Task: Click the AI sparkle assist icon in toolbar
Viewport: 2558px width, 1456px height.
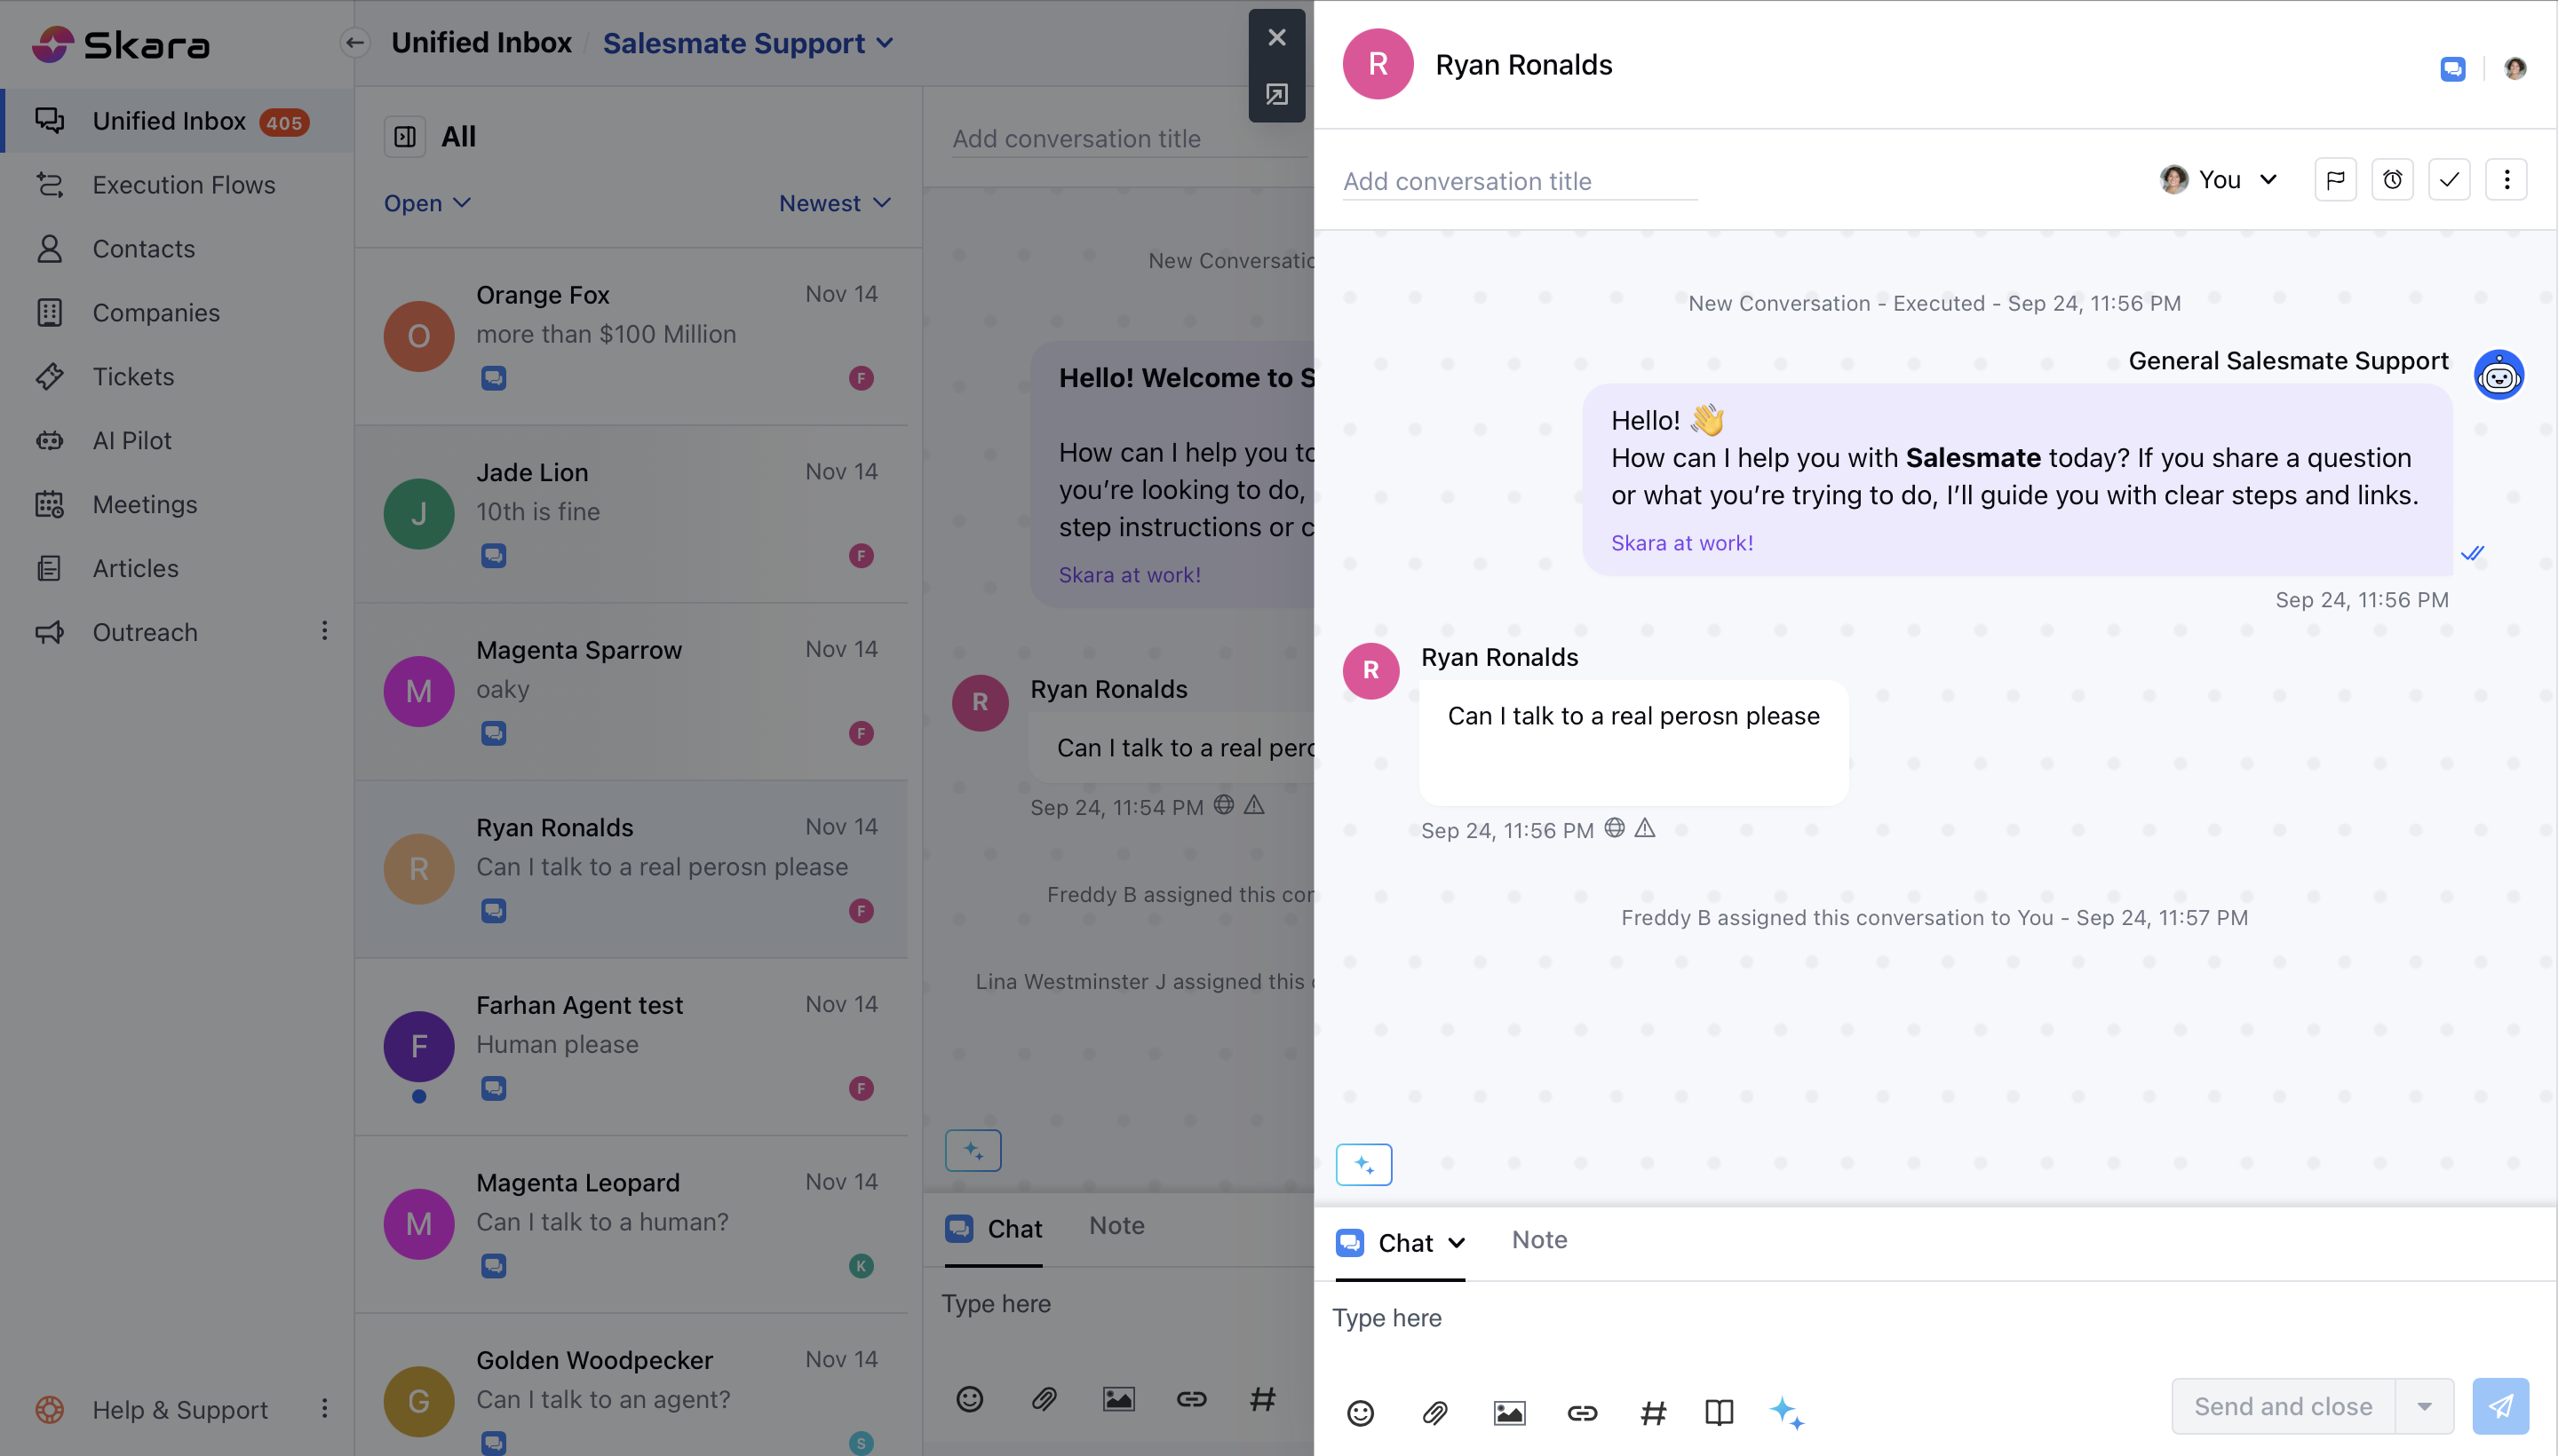Action: (x=1787, y=1412)
